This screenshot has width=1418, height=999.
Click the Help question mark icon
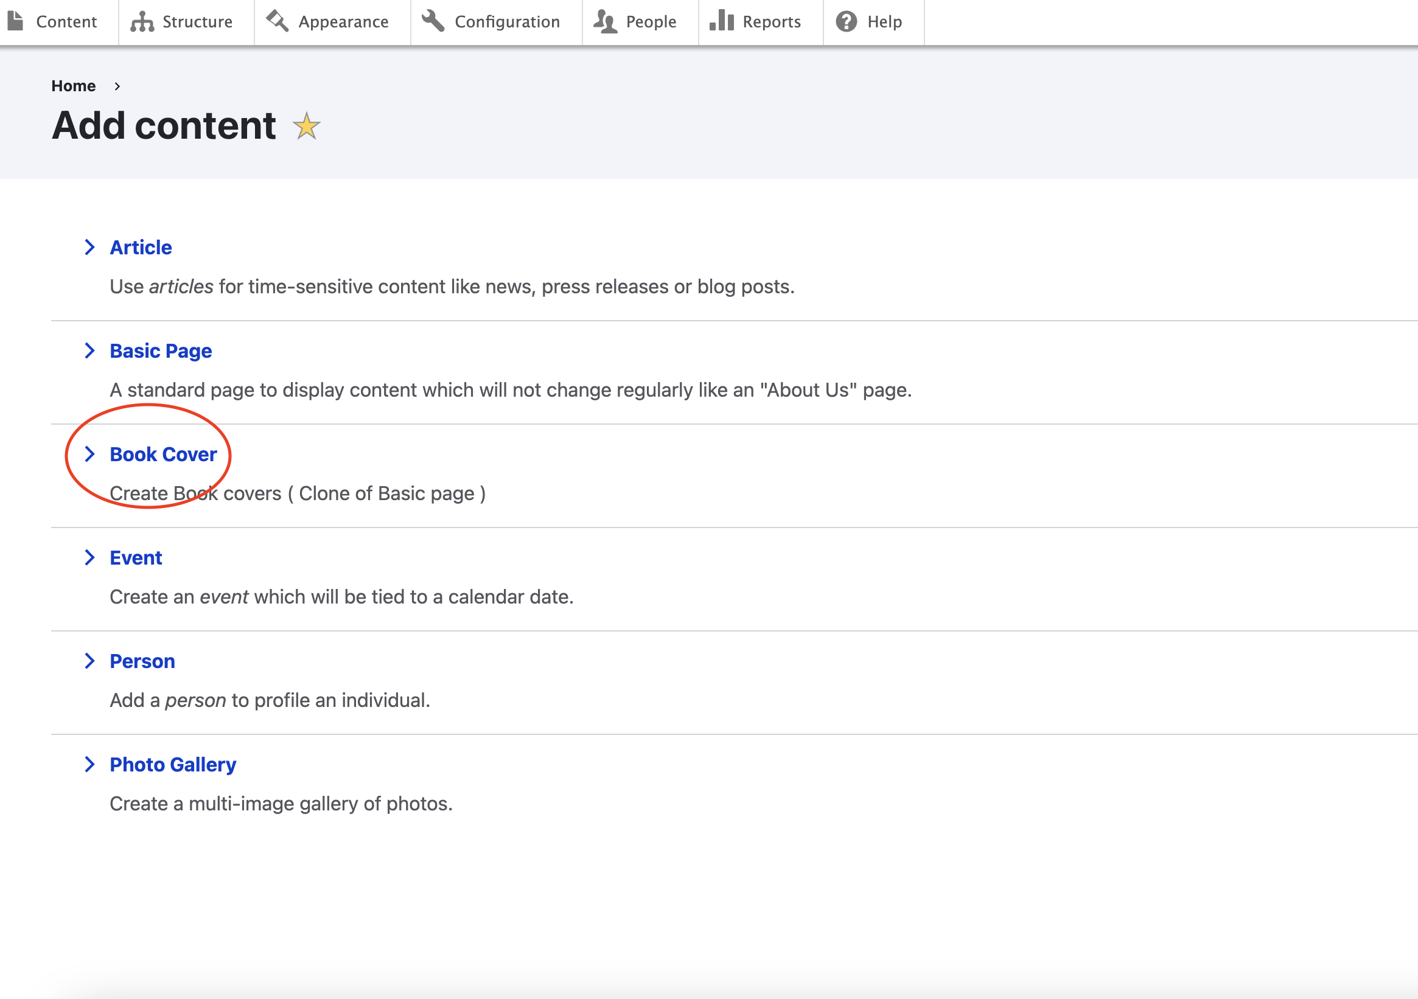(x=846, y=22)
